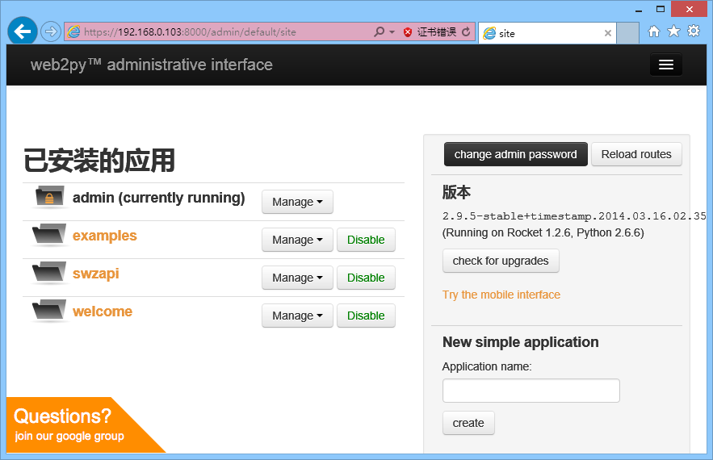Expand Manage dropdown for admin app
Image resolution: width=713 pixels, height=460 pixels.
click(297, 202)
